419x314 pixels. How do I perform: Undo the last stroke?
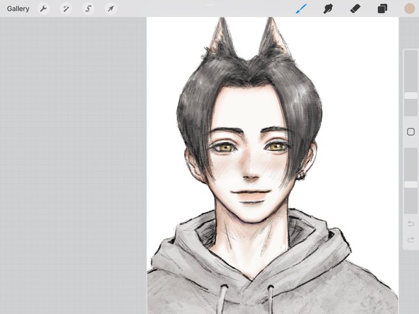411,223
